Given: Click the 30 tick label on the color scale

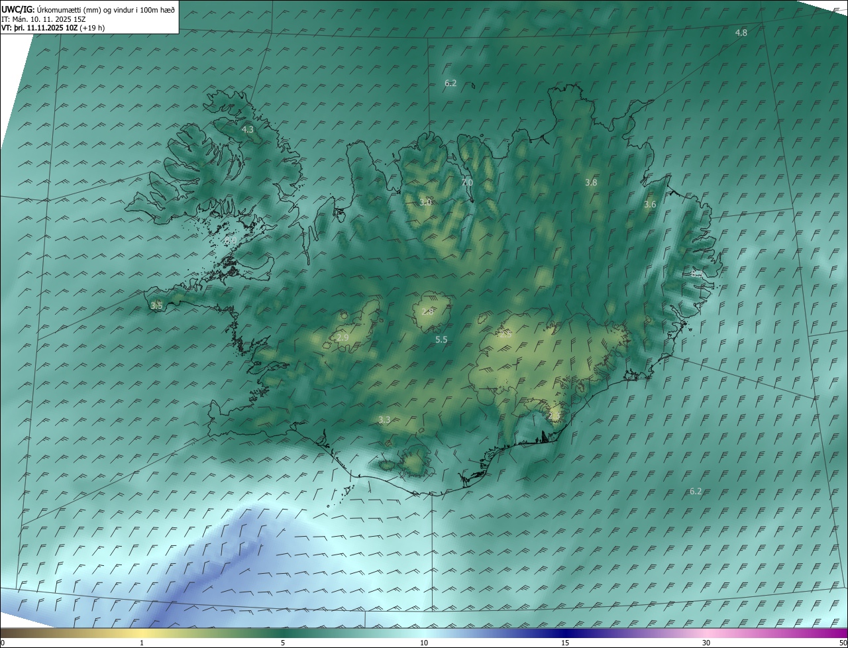Looking at the screenshot, I should tap(706, 643).
